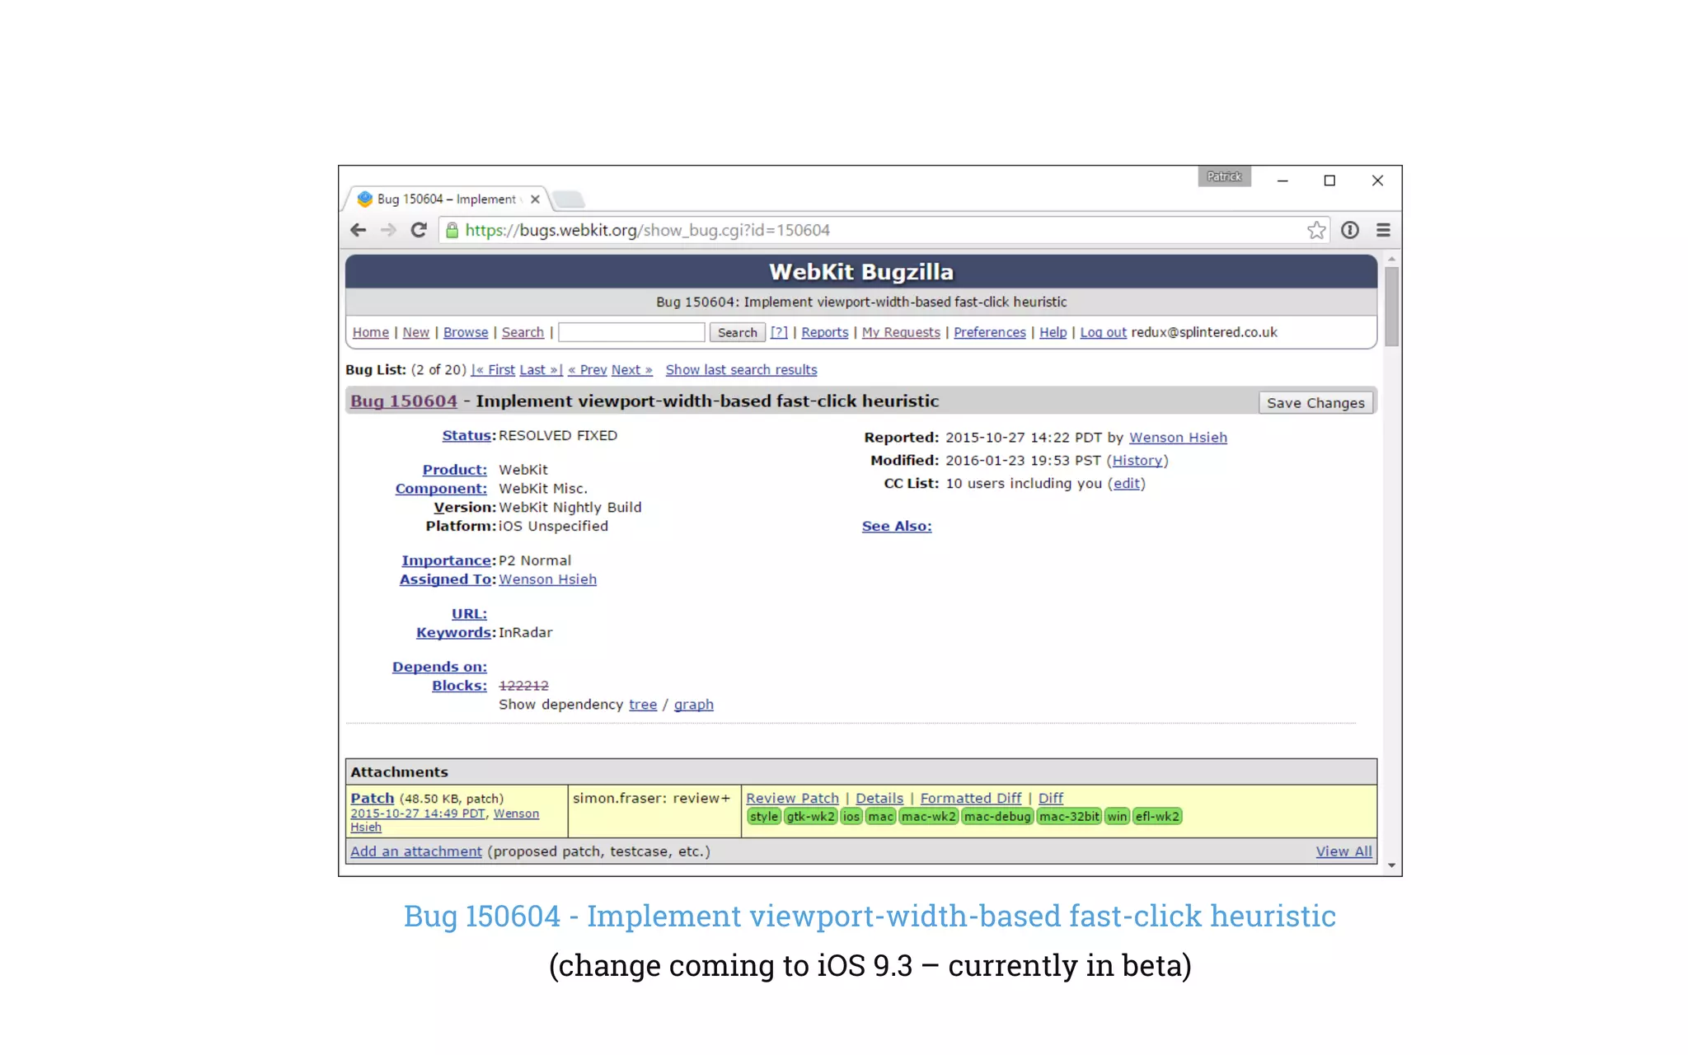
Task: Open the Search link in navigation bar
Action: [523, 332]
